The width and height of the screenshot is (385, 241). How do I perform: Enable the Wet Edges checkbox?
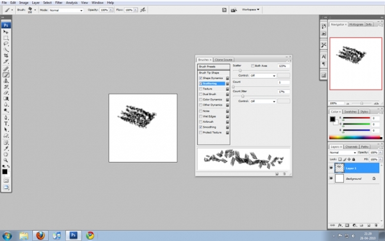pos(201,116)
